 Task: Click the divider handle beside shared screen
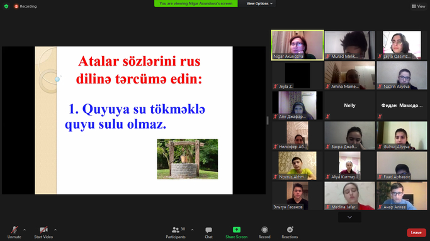click(268, 120)
